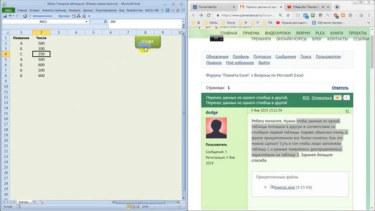Switch to the T1 sheet tab
This screenshot has height=211, width=375.
tap(34, 202)
